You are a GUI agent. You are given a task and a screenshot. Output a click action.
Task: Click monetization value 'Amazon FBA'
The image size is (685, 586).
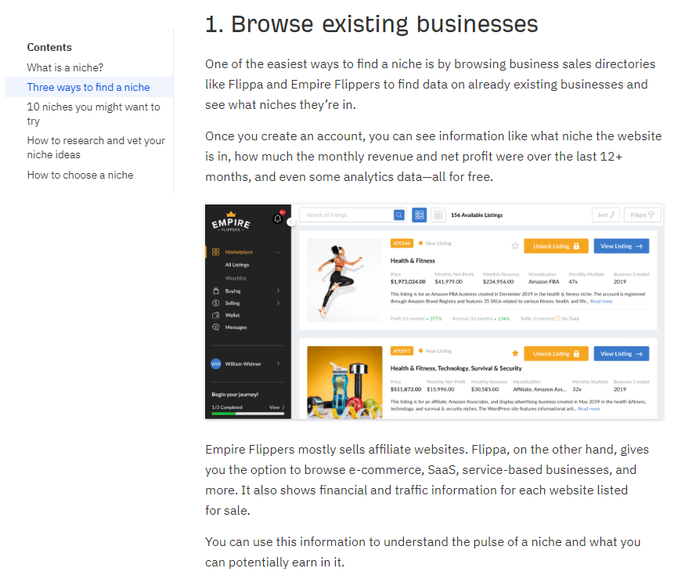[544, 281]
